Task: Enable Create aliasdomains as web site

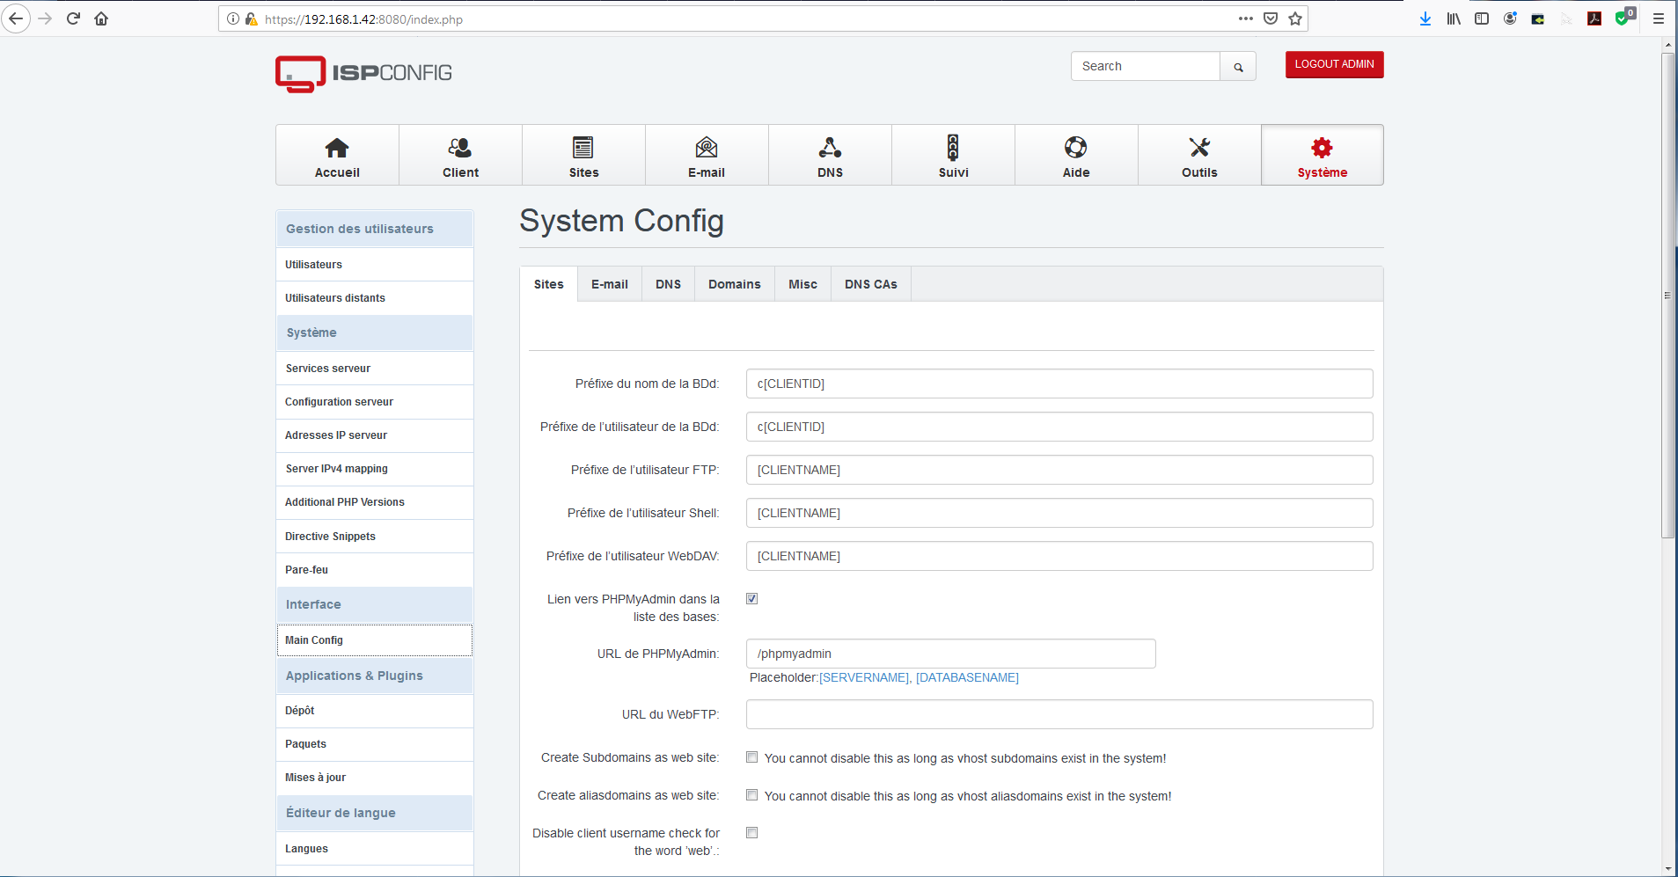Action: coord(751,795)
